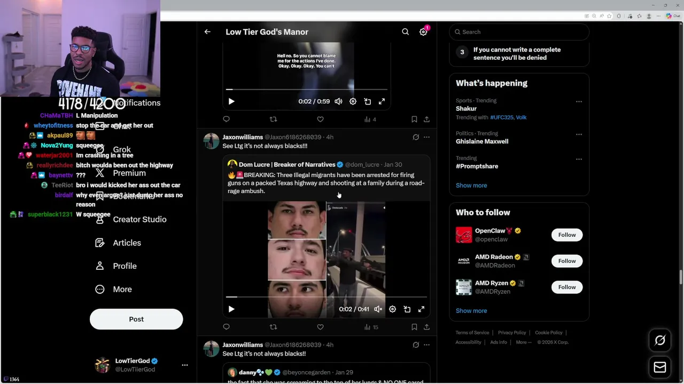Enable picture-in-picture on the 0:41 video

pos(407,309)
